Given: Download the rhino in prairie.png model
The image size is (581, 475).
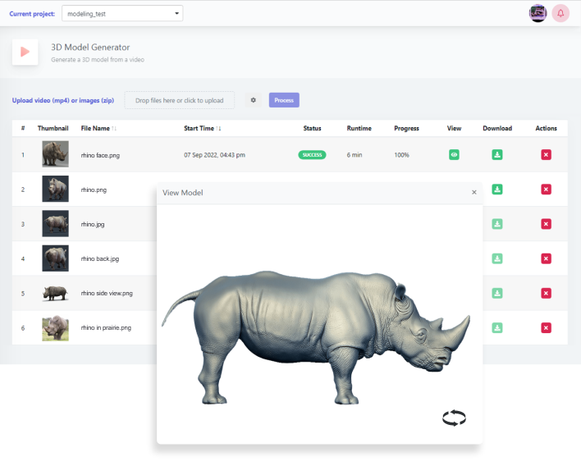Looking at the screenshot, I should pos(497,327).
